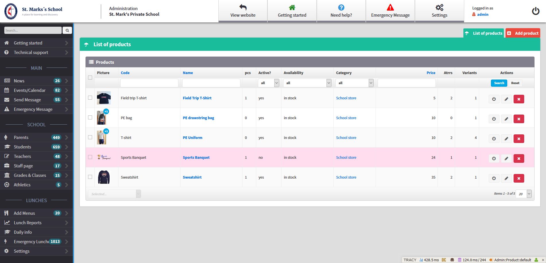Click the pencil edit icon for Field Trip T-Shirt

tap(506, 99)
